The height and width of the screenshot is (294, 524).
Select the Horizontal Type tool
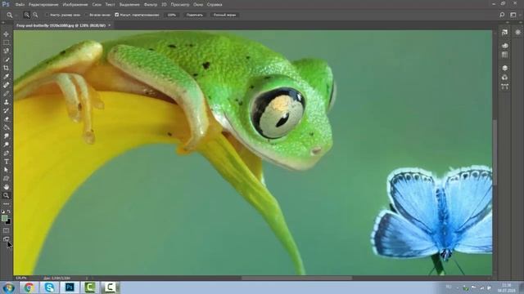pyautogui.click(x=6, y=162)
